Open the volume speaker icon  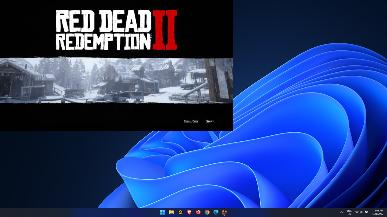(x=361, y=212)
